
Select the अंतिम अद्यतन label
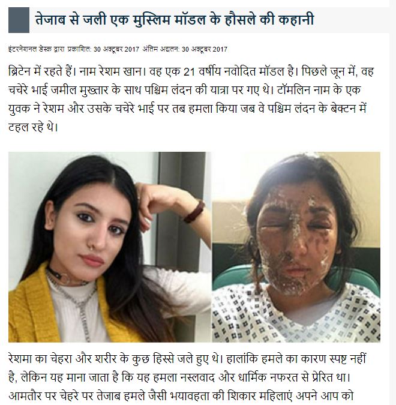(x=161, y=49)
